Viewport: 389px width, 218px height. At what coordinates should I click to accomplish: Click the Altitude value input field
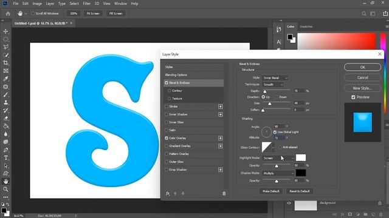pos(279,138)
